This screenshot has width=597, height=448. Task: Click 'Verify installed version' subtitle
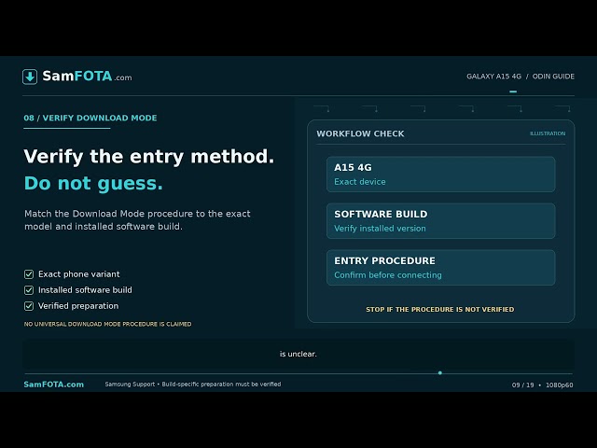pyautogui.click(x=380, y=229)
